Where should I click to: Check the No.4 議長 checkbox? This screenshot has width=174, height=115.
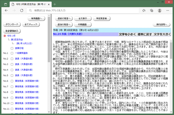point(12,70)
